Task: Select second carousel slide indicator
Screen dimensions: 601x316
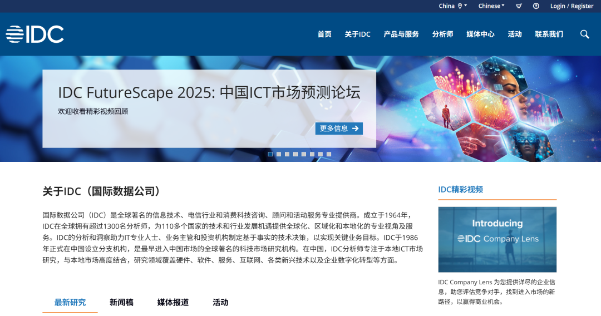Action: point(279,154)
